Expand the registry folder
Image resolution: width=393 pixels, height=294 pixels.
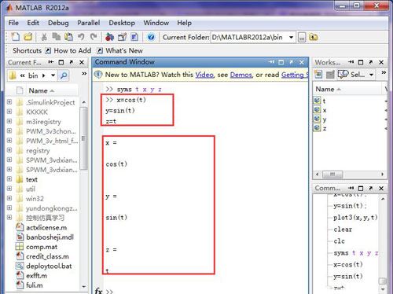[x=9, y=150]
